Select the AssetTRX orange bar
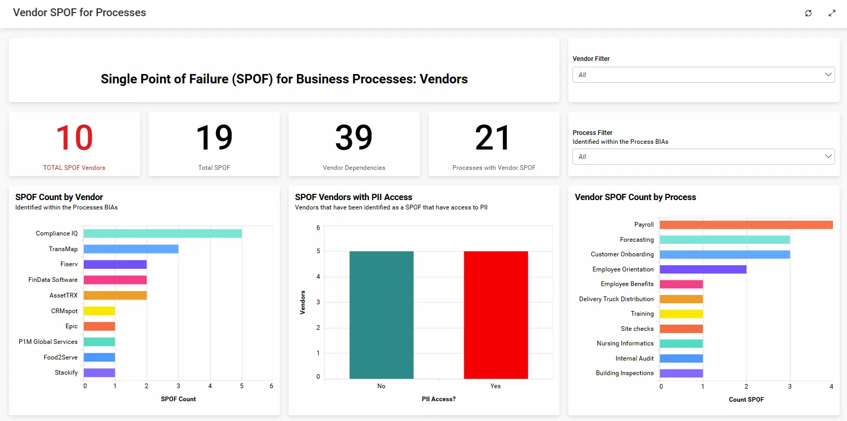The width and height of the screenshot is (847, 421). pyautogui.click(x=115, y=295)
